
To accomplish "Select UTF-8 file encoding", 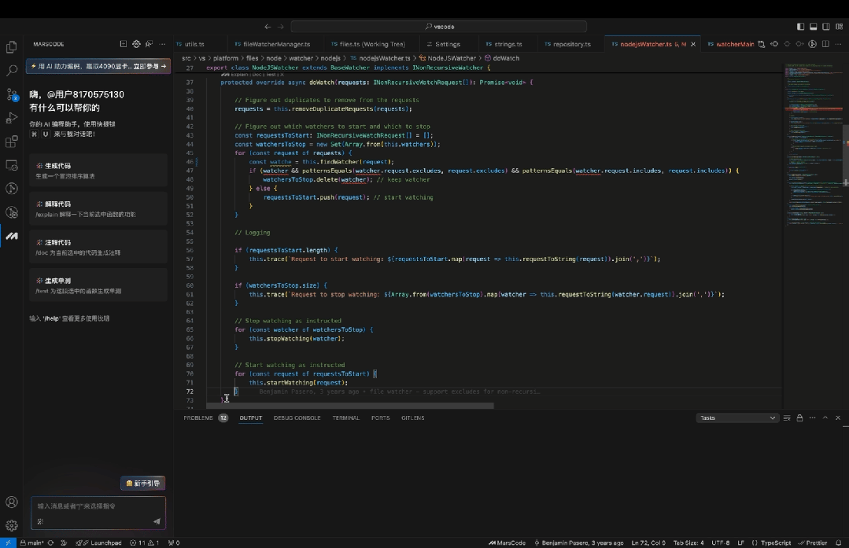I will [720, 542].
